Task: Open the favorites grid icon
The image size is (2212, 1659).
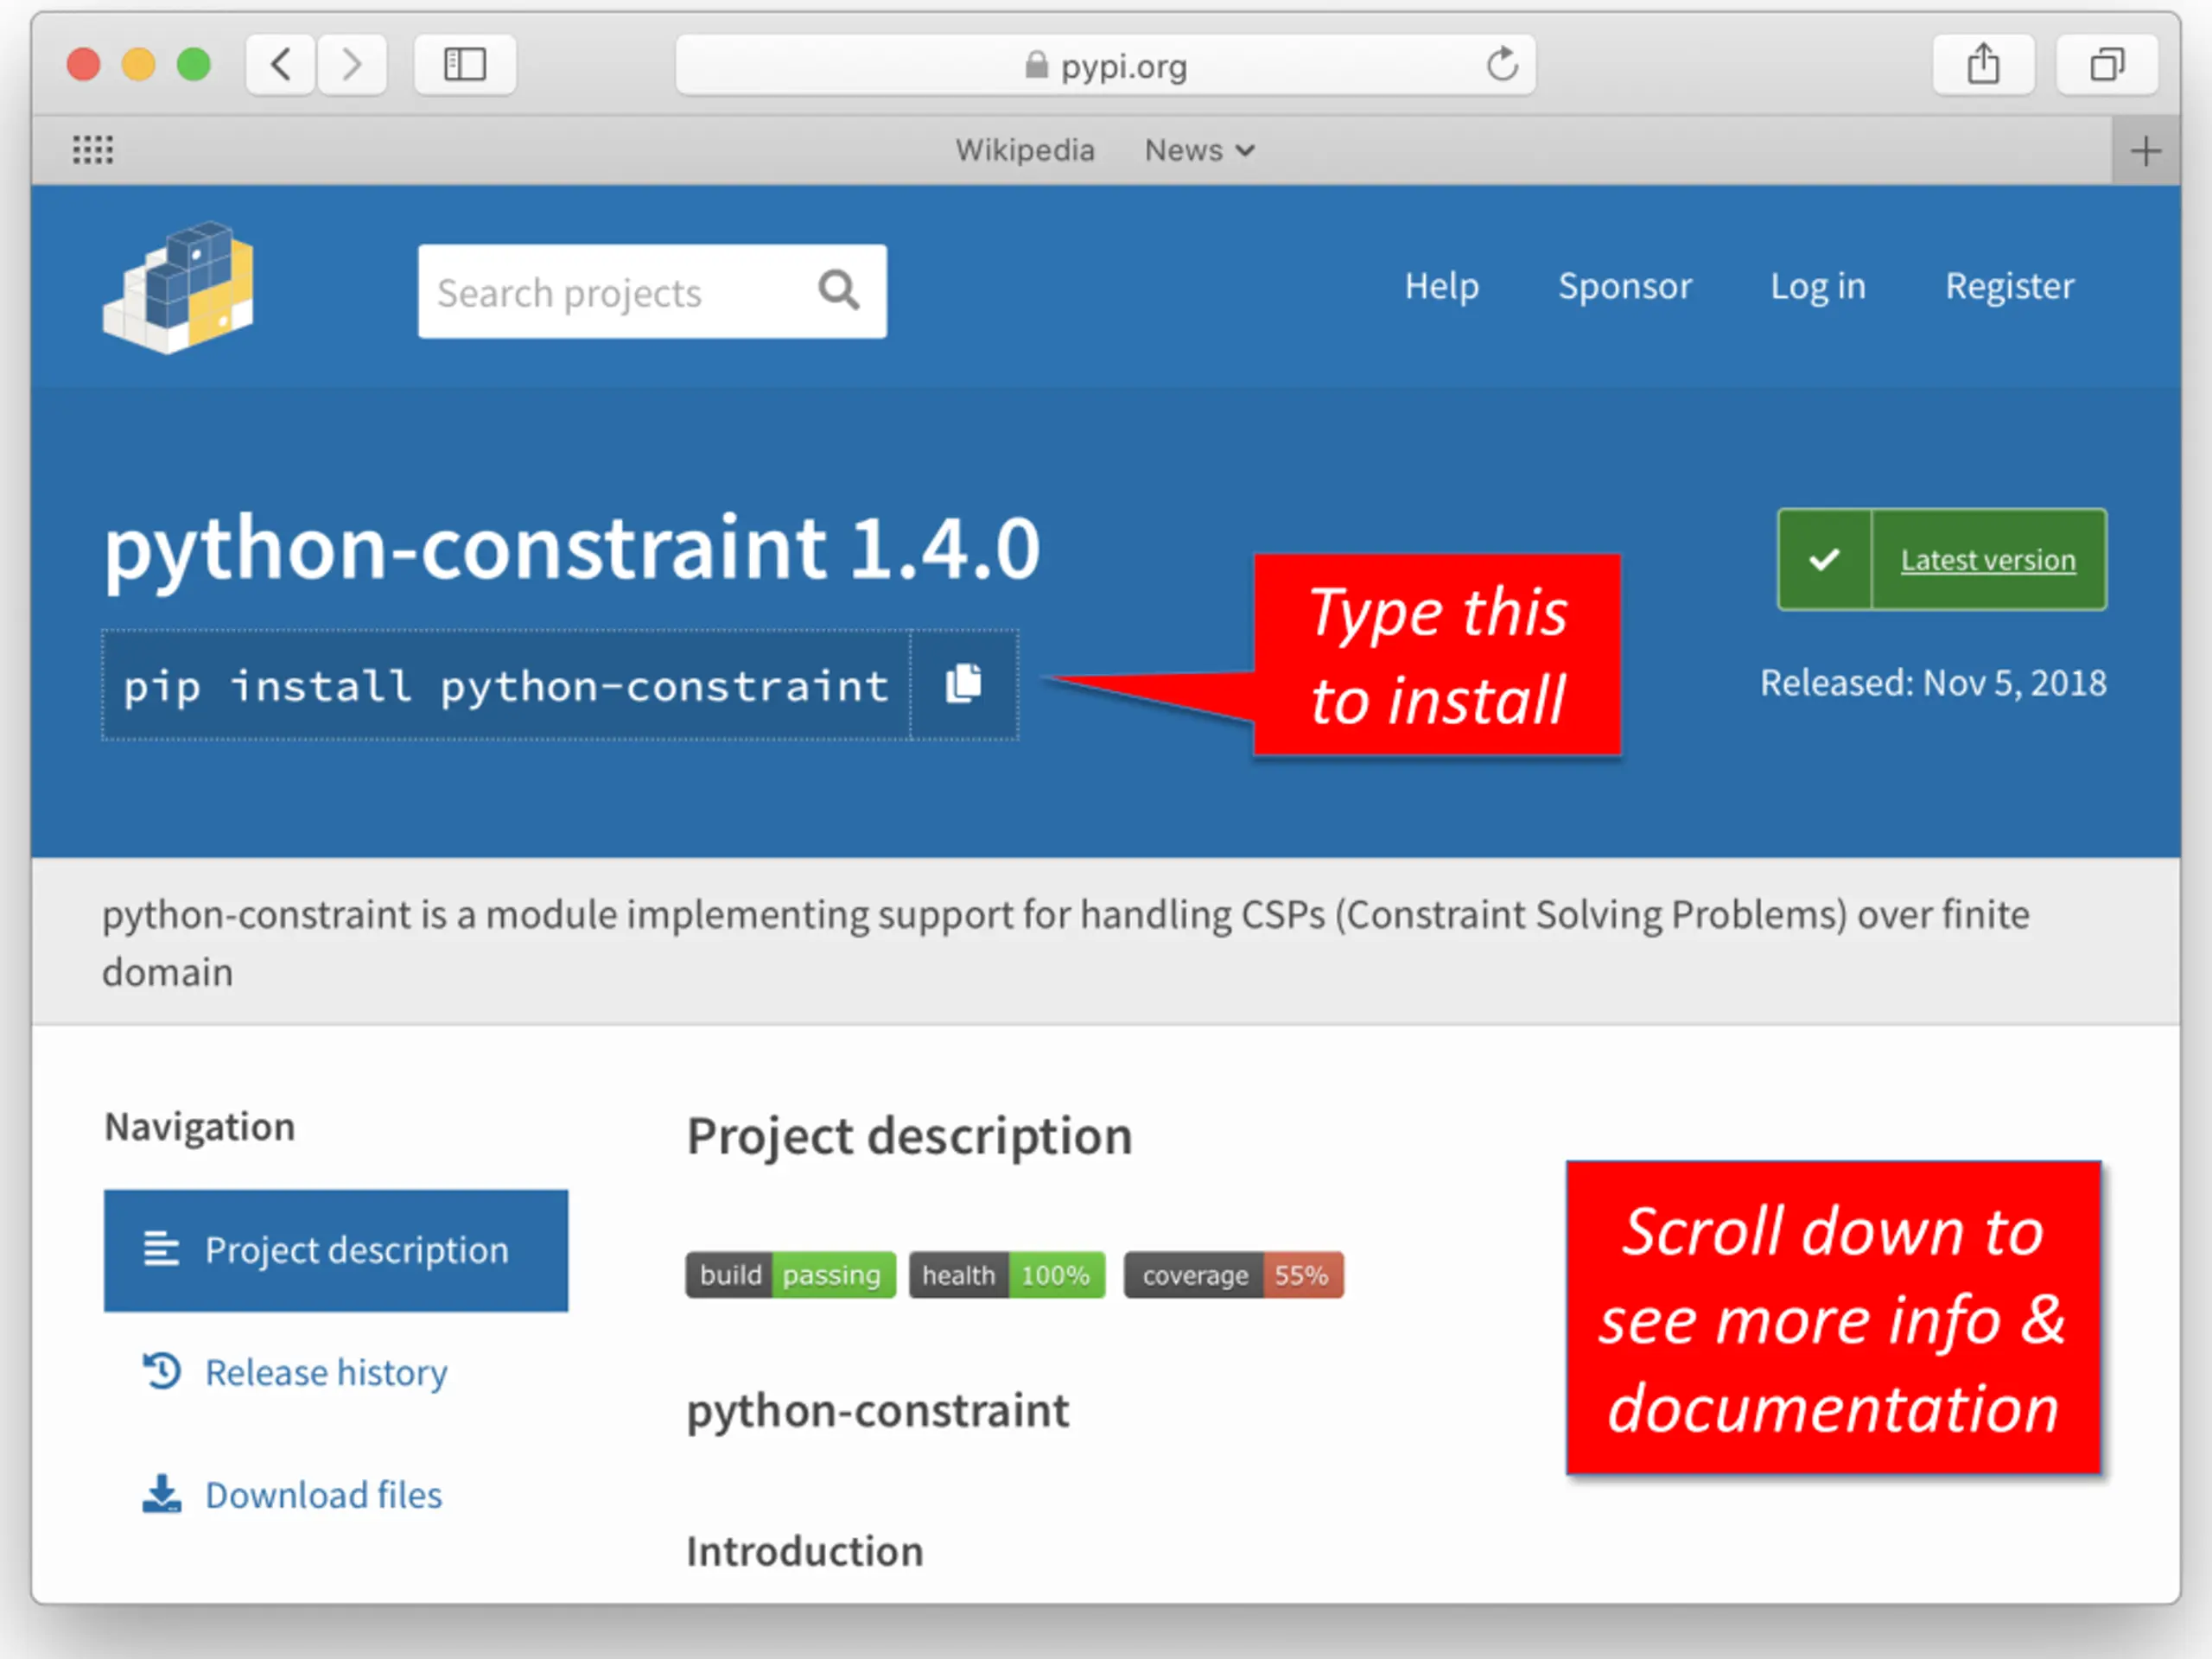Action: pos(93,150)
